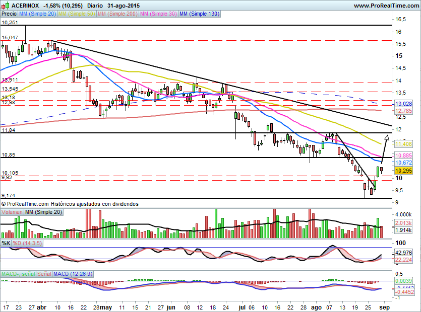421x312 pixels.
Task: Click the 12,785 moving average value tag
Action: (403, 111)
